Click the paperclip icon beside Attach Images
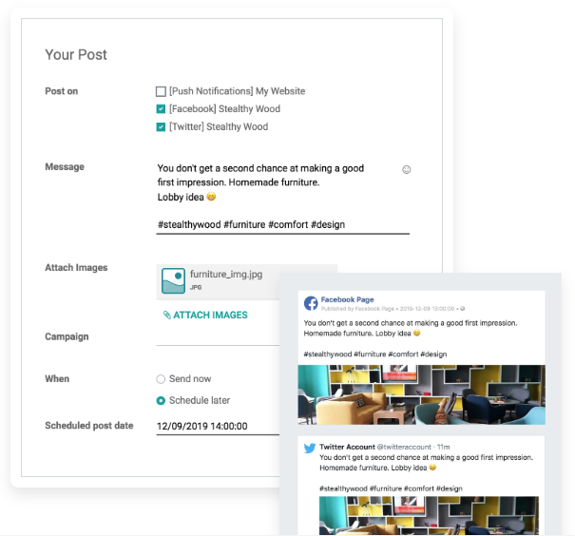This screenshot has height=536, width=575. click(167, 316)
